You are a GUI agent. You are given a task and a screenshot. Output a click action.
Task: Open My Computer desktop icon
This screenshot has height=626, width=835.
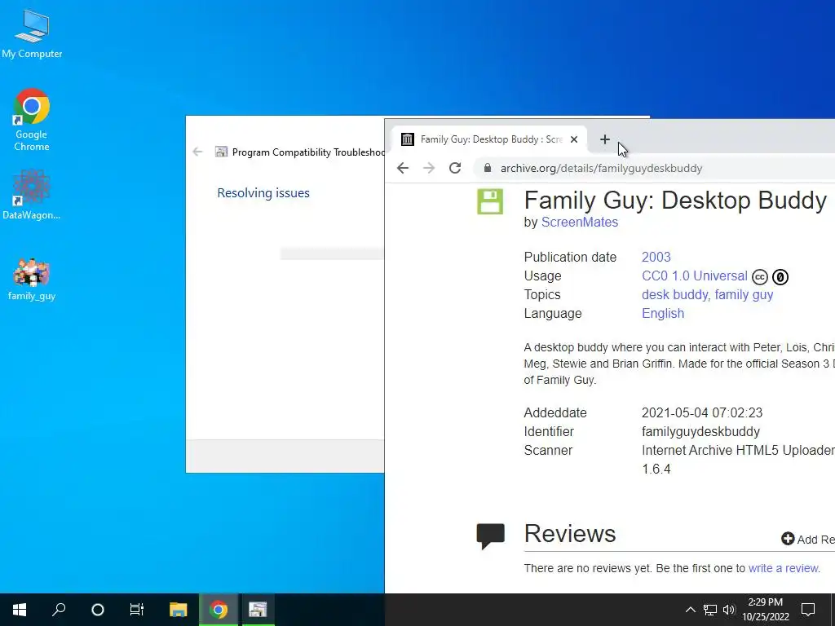coord(32,34)
